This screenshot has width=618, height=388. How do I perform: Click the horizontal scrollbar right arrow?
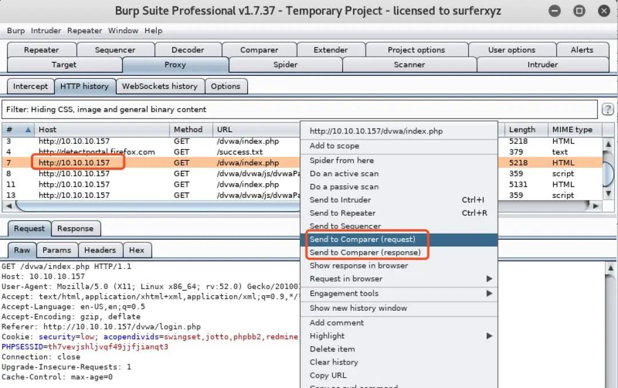pyautogui.click(x=596, y=205)
